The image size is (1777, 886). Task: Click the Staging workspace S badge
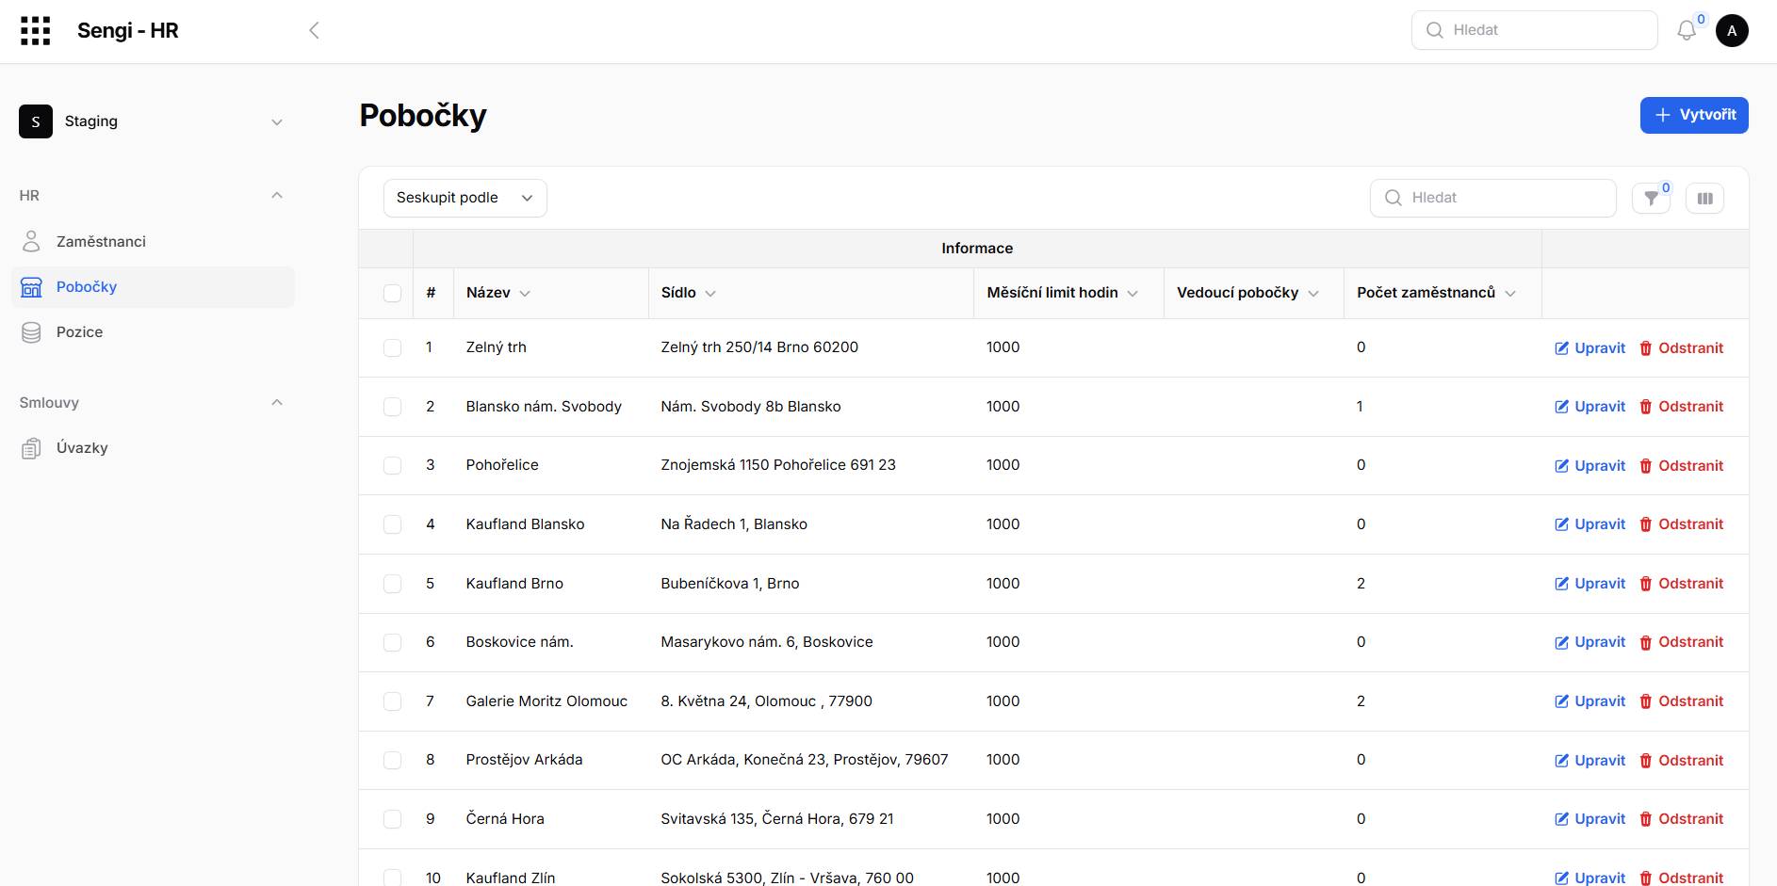point(36,121)
